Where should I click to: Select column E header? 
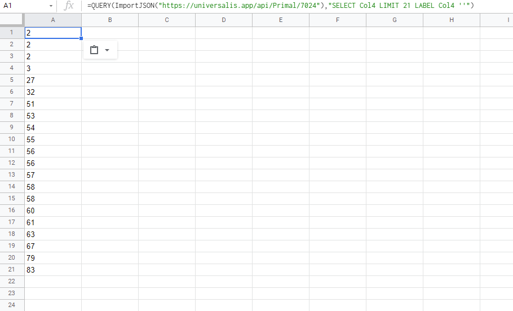click(281, 20)
